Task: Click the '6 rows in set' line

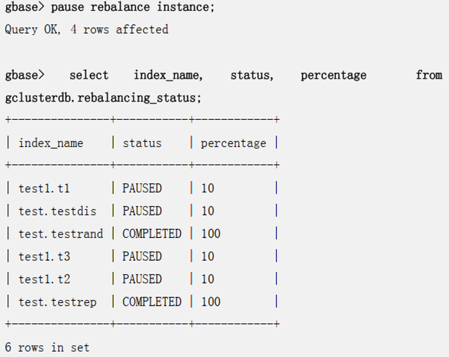Action: [x=47, y=348]
